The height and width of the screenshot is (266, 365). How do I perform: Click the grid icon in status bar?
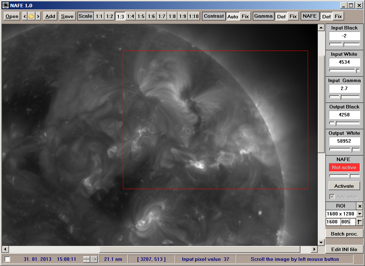tap(94, 259)
